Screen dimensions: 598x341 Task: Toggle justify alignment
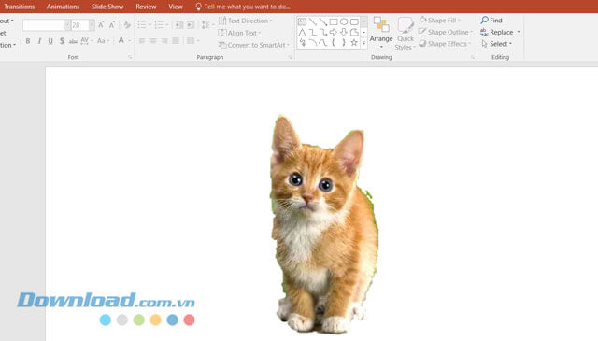(x=176, y=41)
